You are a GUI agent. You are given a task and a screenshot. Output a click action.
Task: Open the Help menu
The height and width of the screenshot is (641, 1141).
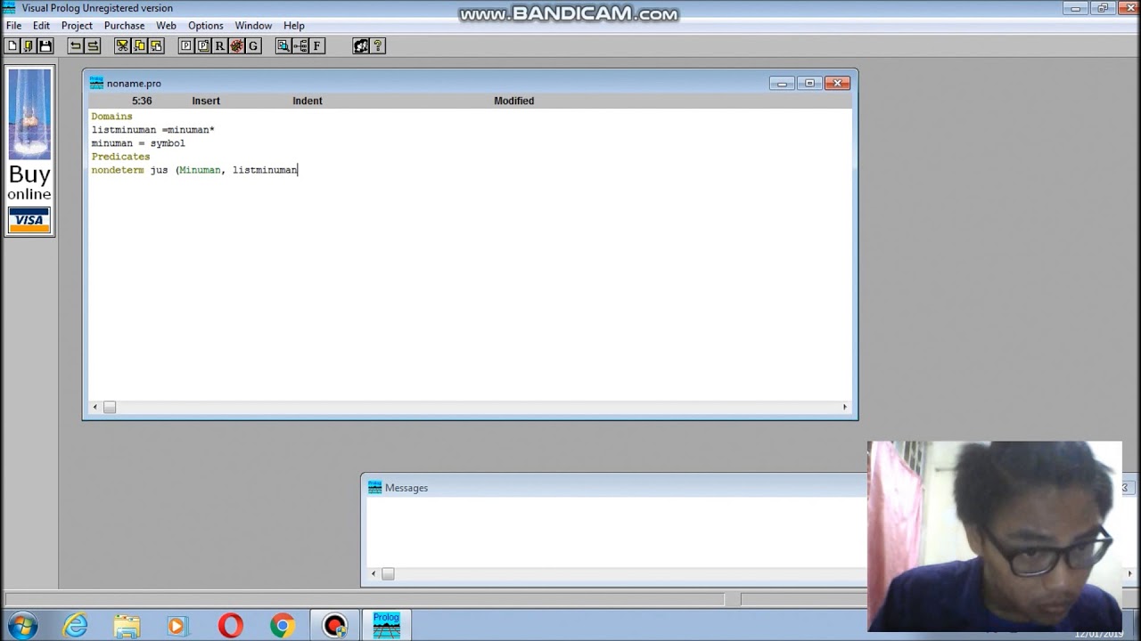tap(293, 26)
